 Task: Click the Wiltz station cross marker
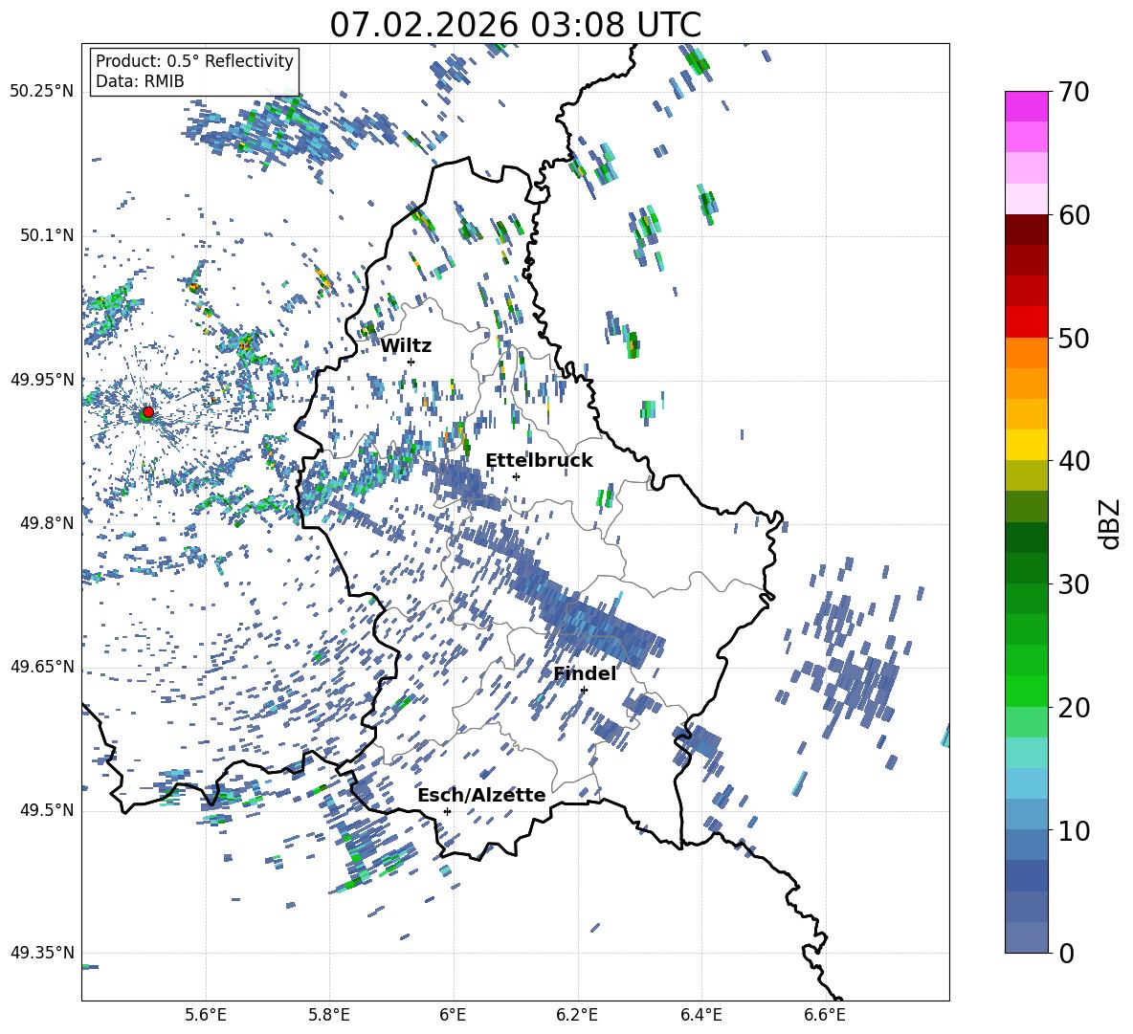click(411, 362)
